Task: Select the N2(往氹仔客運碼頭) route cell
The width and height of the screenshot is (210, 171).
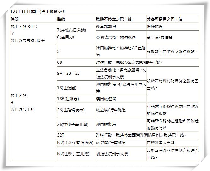Action: (x=75, y=143)
